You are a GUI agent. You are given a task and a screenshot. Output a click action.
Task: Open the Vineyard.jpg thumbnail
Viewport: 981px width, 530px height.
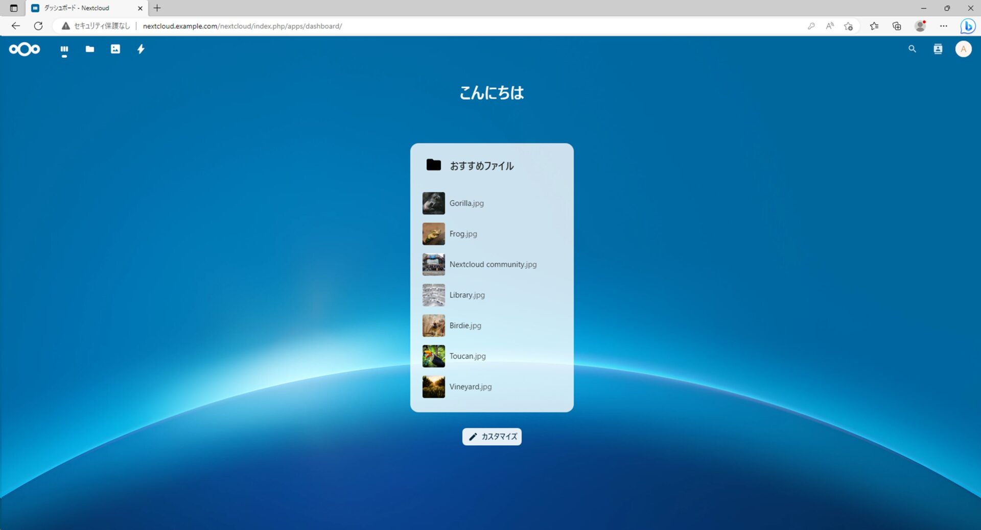[433, 387]
